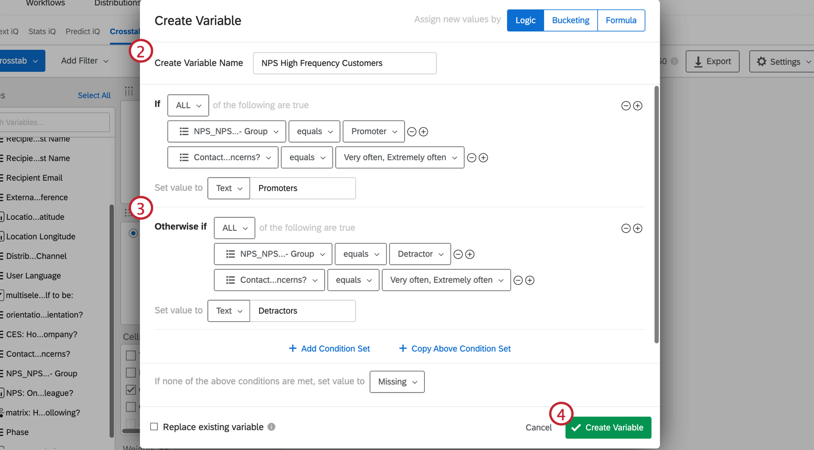
Task: Click the green Create Variable button
Action: tap(608, 427)
